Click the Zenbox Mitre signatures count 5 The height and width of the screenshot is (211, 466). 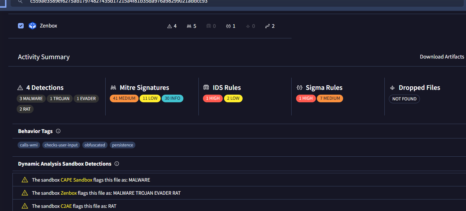[191, 26]
